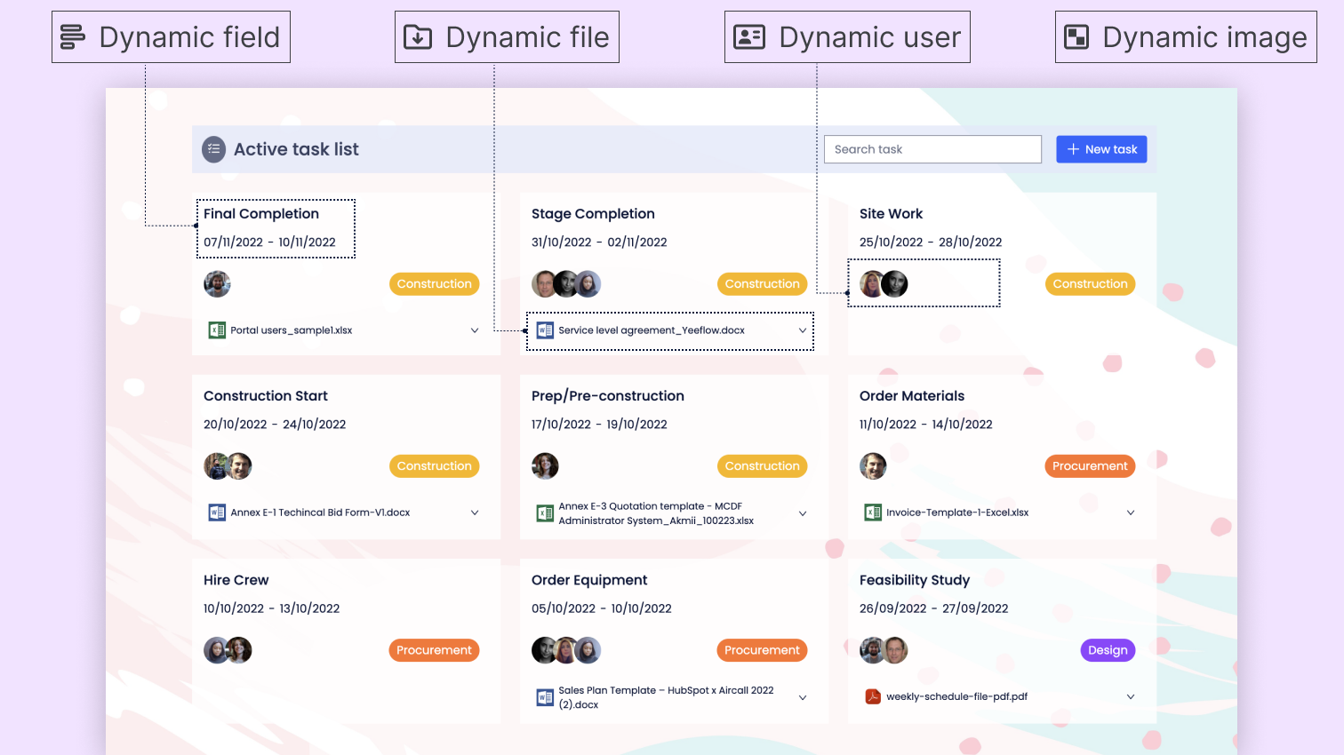Click Word icon for Sales Plan Template
The height and width of the screenshot is (755, 1344).
[x=545, y=697]
